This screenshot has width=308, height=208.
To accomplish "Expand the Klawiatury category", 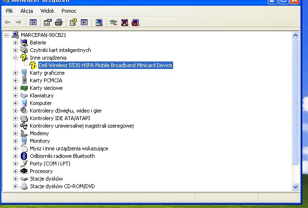I will 15,95.
